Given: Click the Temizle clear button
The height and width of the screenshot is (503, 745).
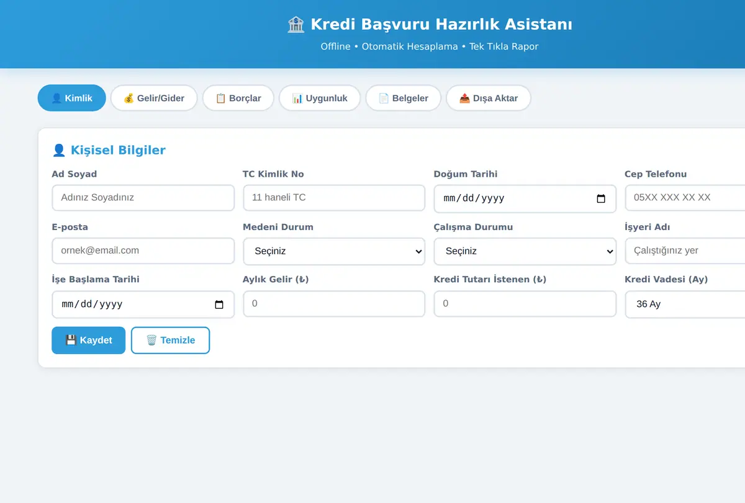Looking at the screenshot, I should pos(171,341).
